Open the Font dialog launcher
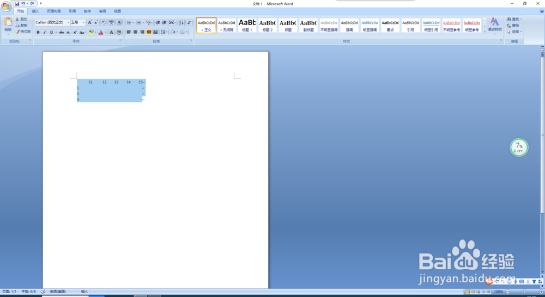Viewport: 545px width, 297px height. click(x=120, y=41)
